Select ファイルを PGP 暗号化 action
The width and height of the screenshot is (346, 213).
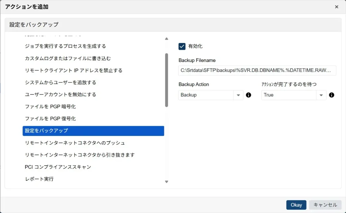pyautogui.click(x=50, y=107)
